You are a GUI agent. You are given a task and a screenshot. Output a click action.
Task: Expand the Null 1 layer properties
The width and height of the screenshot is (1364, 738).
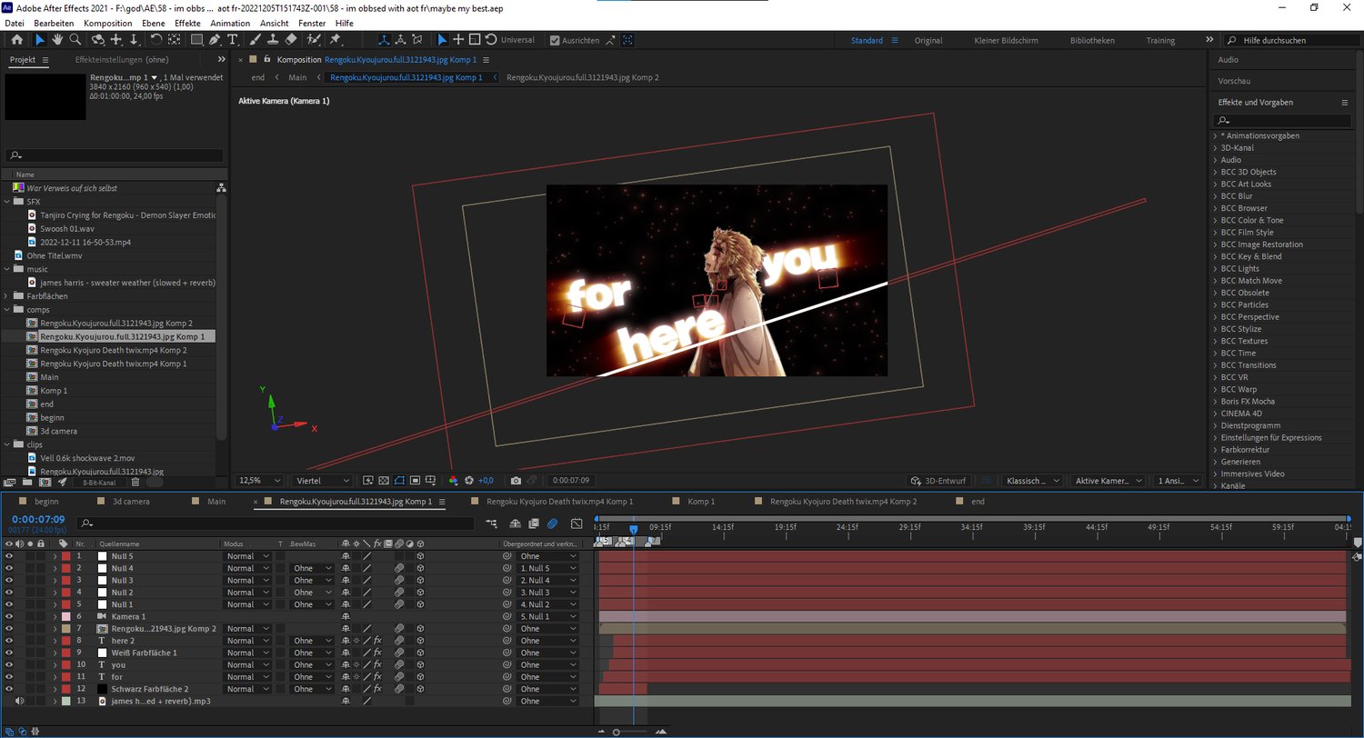coord(55,604)
